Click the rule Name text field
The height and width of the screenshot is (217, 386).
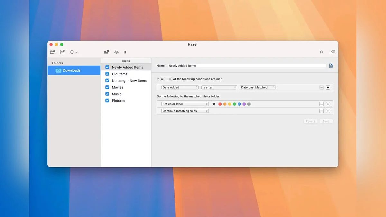pyautogui.click(x=247, y=66)
